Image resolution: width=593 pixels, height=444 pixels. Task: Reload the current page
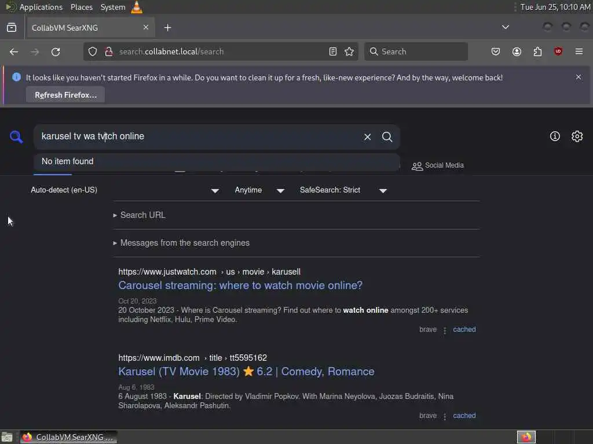pyautogui.click(x=56, y=51)
